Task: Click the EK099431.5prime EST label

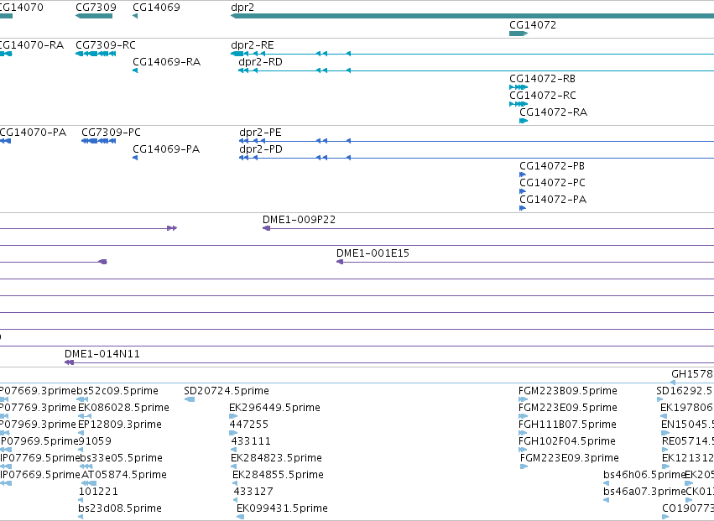Action: pyautogui.click(x=282, y=508)
